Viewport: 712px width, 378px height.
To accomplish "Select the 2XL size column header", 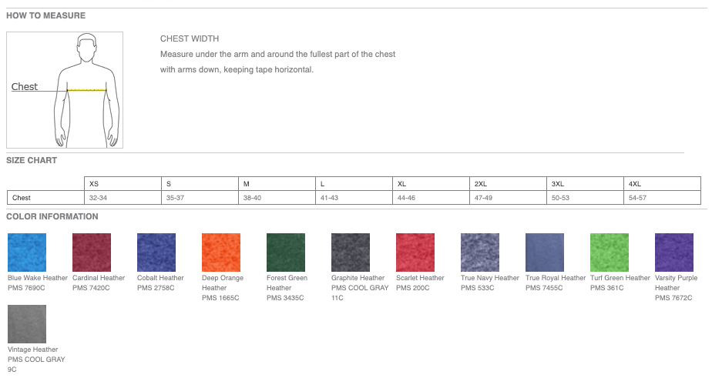I will pos(481,184).
